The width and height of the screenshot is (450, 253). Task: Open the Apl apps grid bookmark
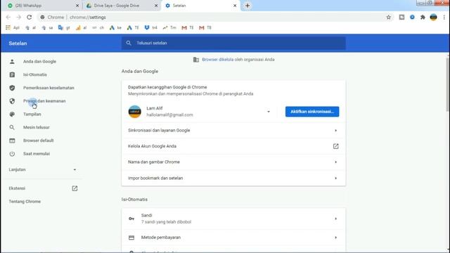[x=12, y=27]
